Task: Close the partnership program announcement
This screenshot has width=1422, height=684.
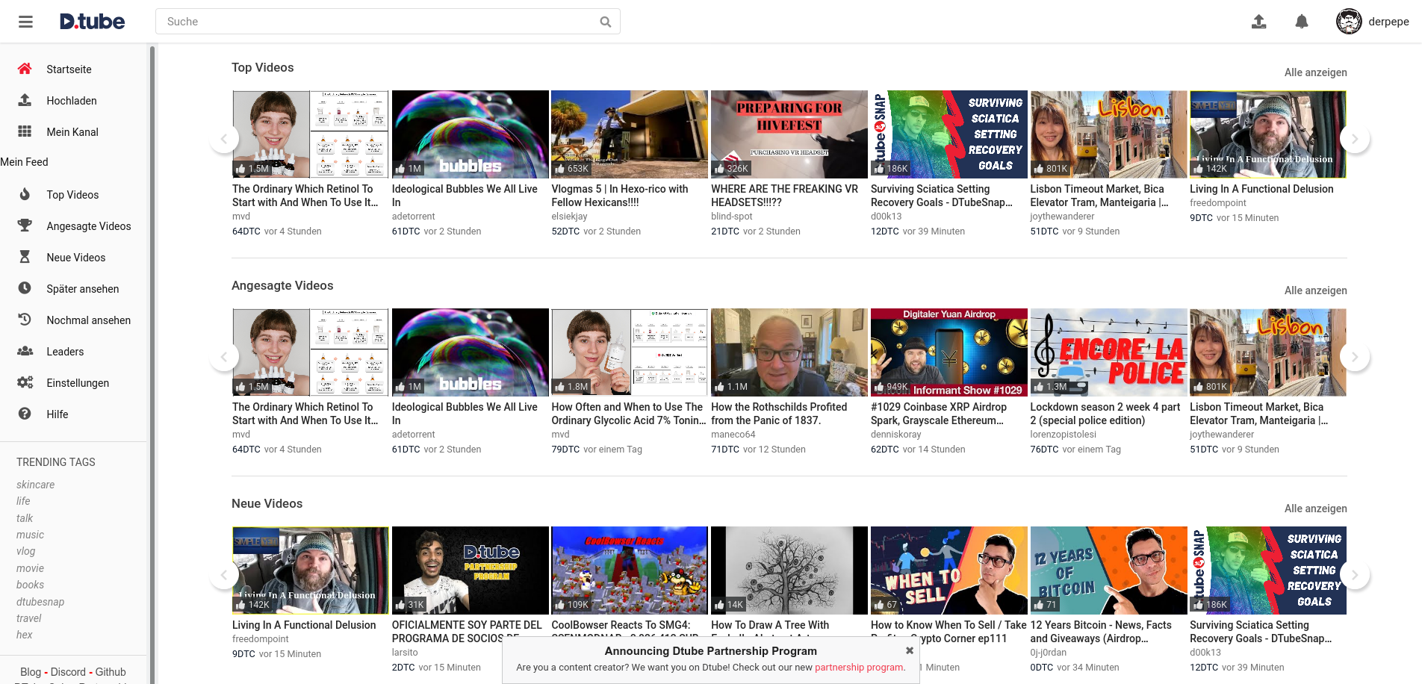Action: [x=909, y=650]
